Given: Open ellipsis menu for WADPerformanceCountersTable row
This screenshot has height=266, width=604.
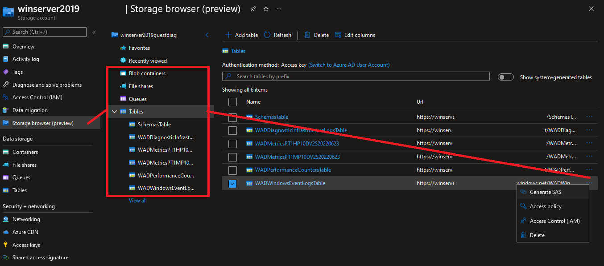Looking at the screenshot, I should 589,170.
